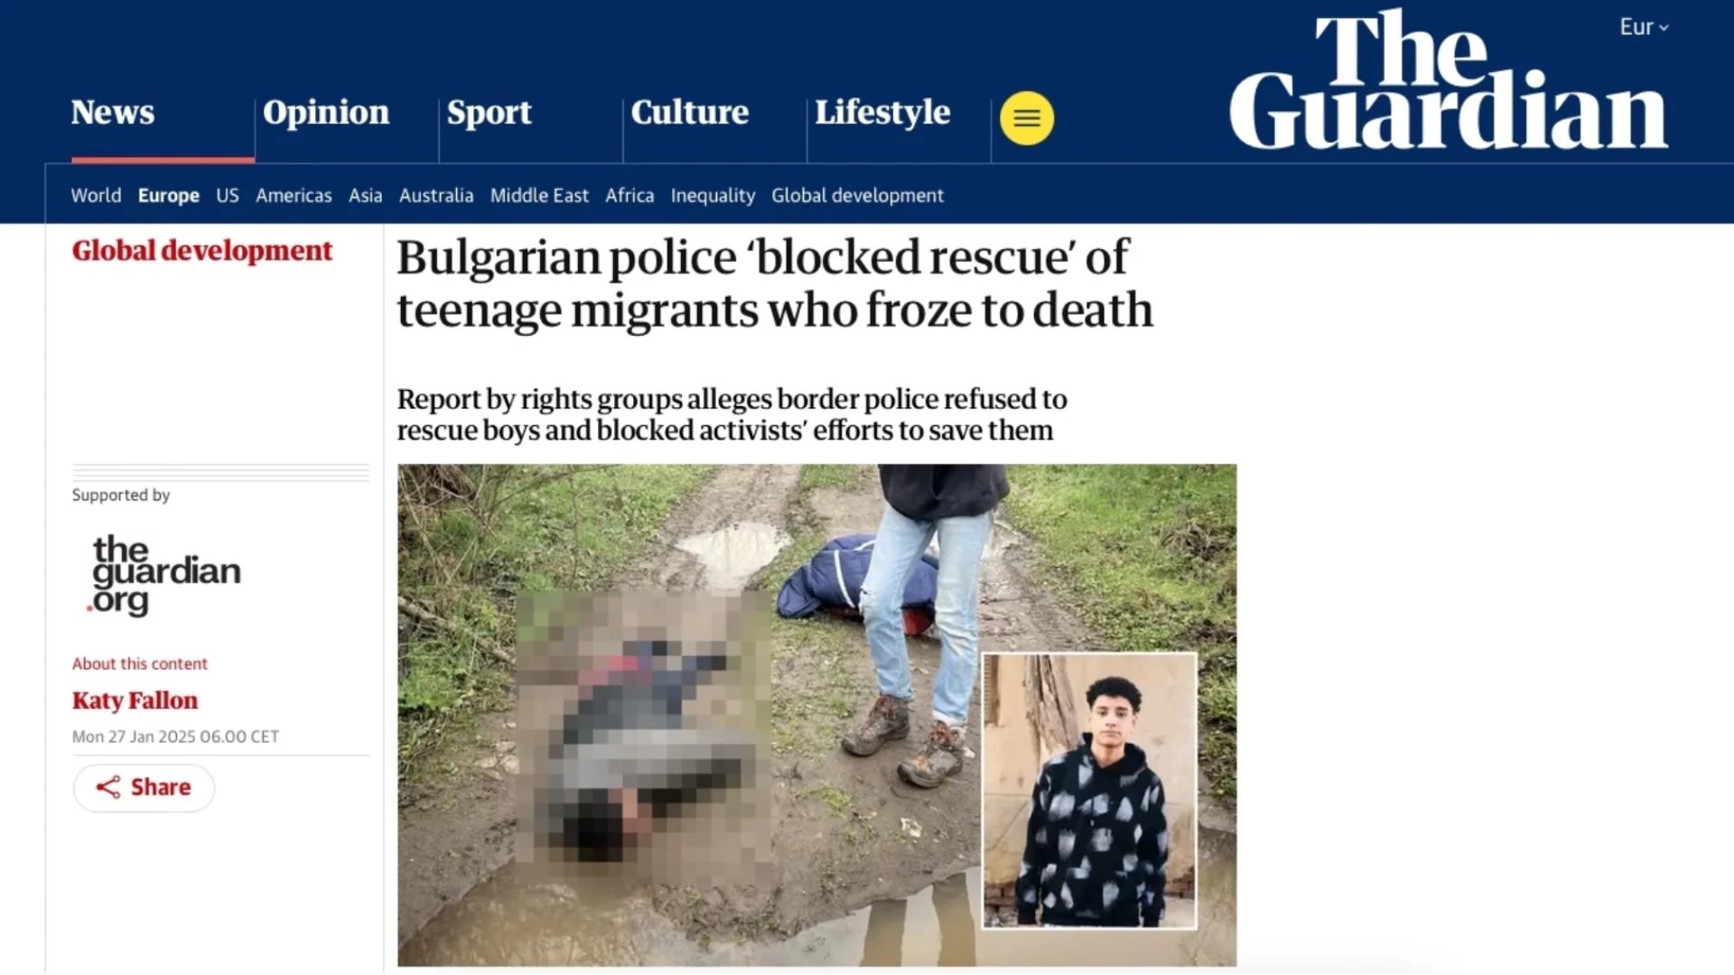1734x975 pixels.
Task: Open the Inequality subsection link
Action: point(713,196)
